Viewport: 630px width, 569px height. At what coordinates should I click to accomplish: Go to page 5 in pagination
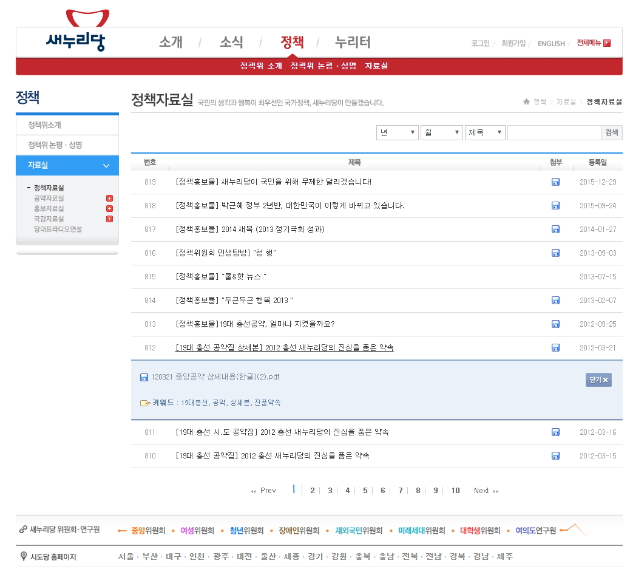click(x=365, y=491)
